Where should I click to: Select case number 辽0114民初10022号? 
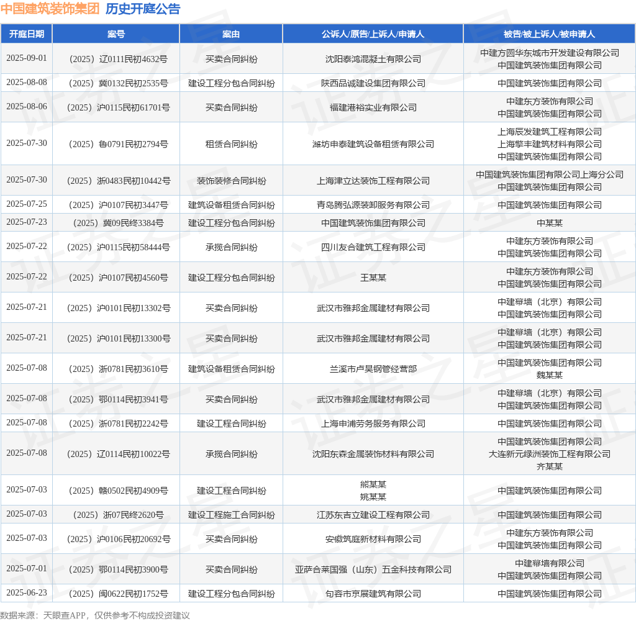click(x=118, y=455)
